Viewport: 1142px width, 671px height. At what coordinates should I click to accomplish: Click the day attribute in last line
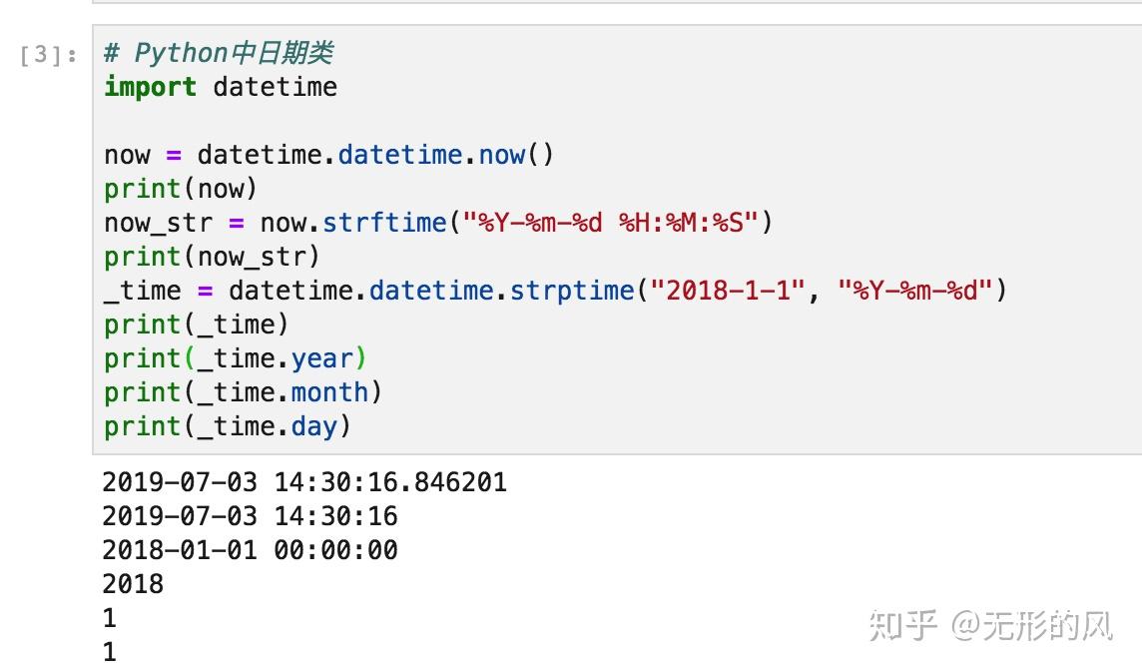[x=313, y=427]
